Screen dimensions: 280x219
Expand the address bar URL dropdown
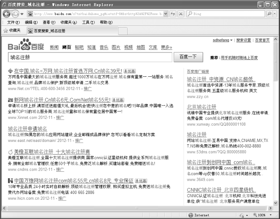166,14
